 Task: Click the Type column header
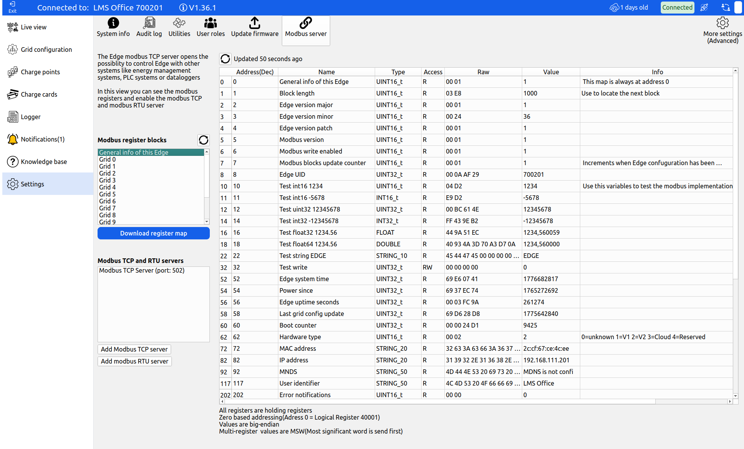[x=398, y=72]
